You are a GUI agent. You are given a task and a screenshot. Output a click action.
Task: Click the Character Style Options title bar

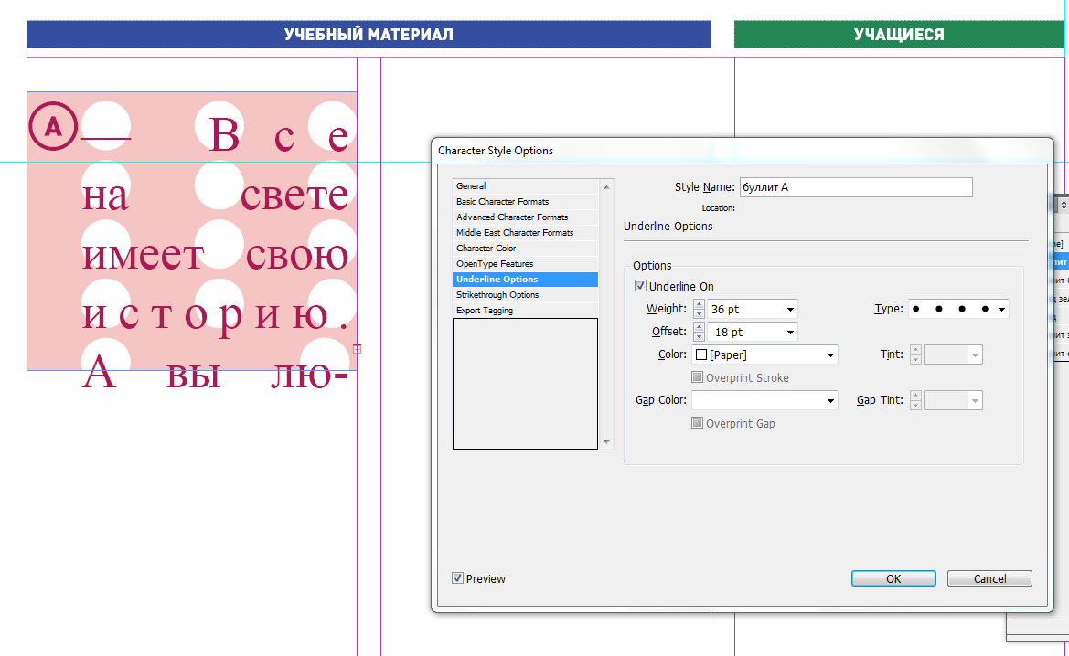click(742, 151)
